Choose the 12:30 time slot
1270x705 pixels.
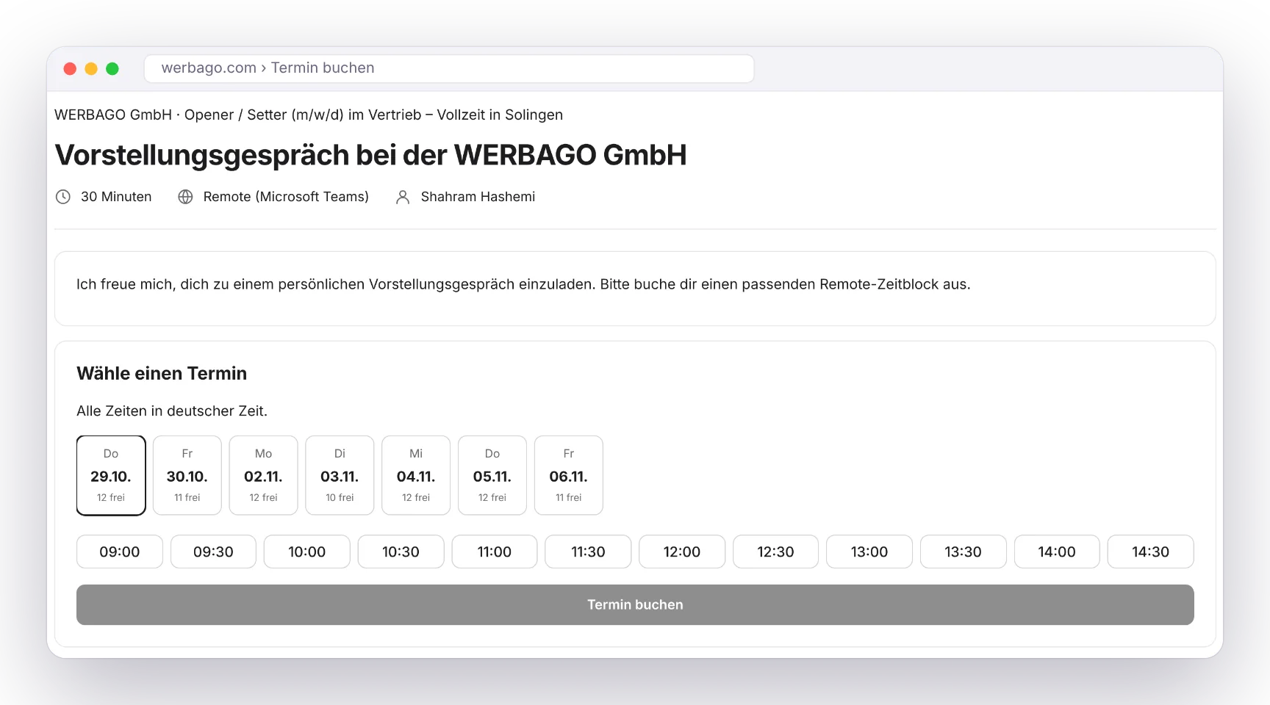(x=775, y=552)
